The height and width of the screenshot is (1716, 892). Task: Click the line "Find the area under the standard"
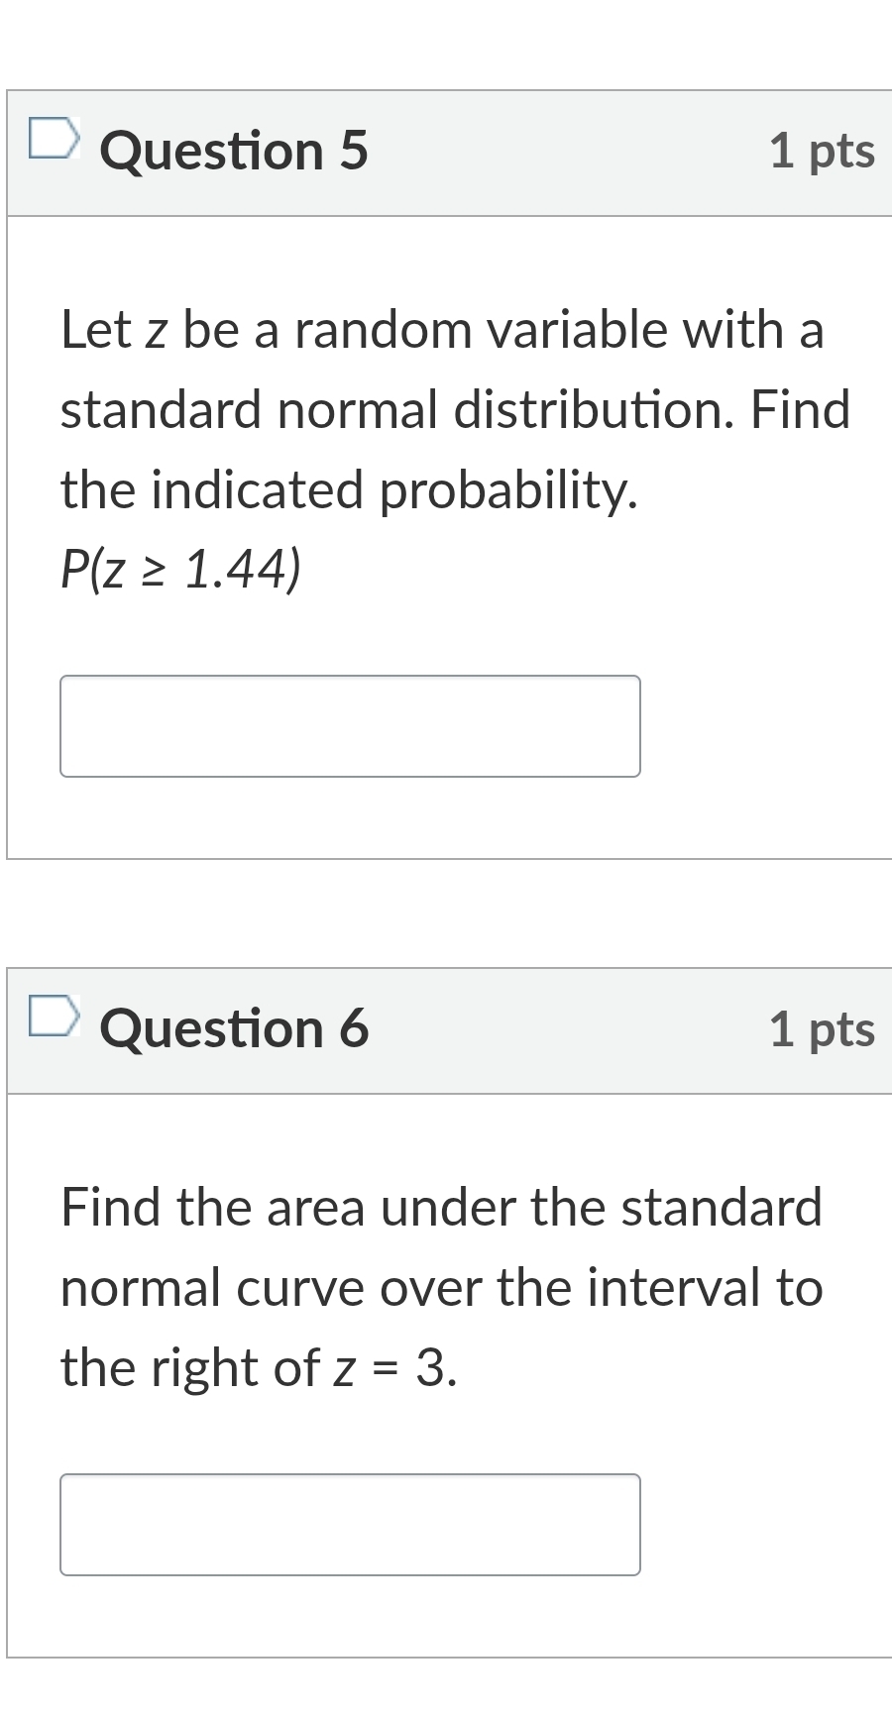[x=441, y=1208]
